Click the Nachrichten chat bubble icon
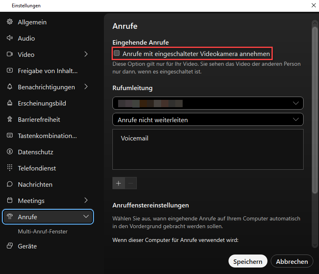 10,184
